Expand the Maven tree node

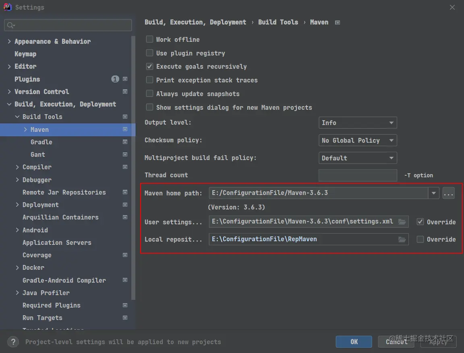(x=25, y=129)
